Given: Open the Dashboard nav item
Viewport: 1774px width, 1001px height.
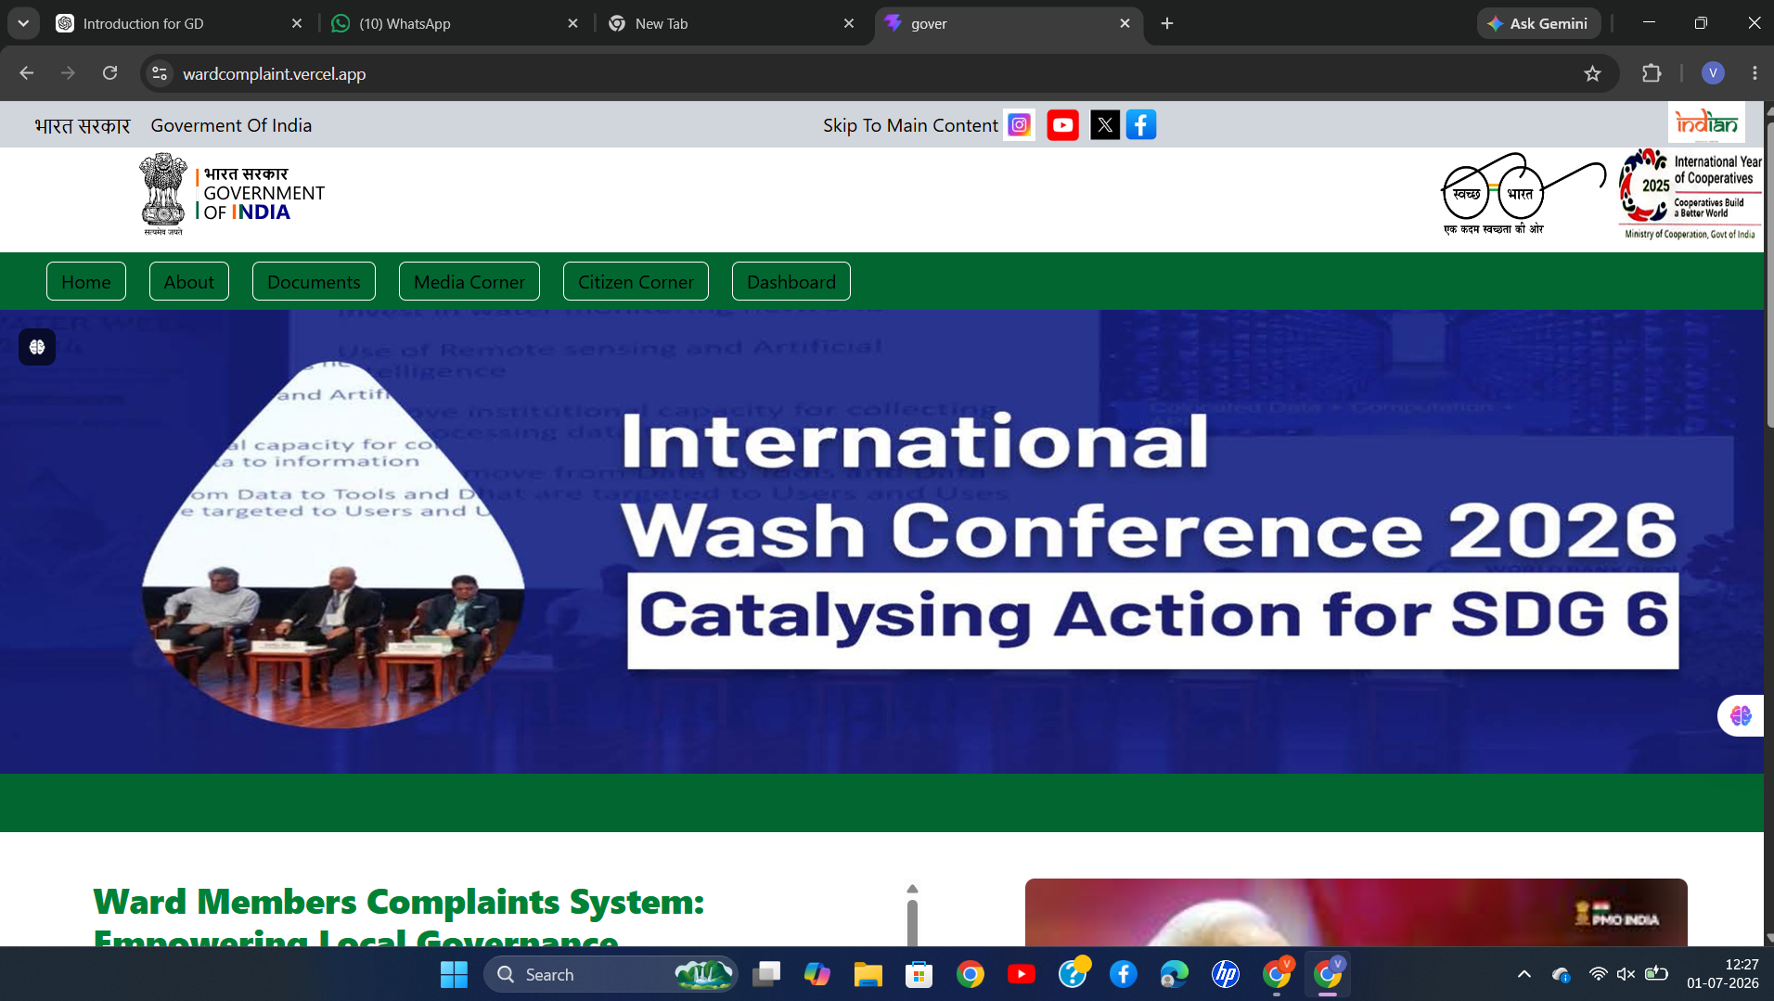Looking at the screenshot, I should coord(791,281).
